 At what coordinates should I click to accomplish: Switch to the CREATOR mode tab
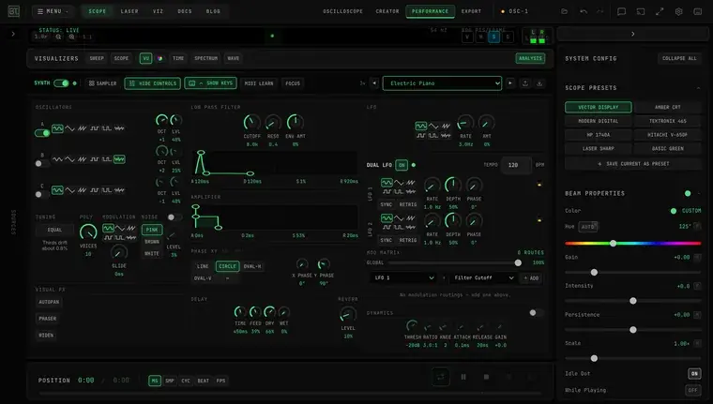click(x=387, y=11)
